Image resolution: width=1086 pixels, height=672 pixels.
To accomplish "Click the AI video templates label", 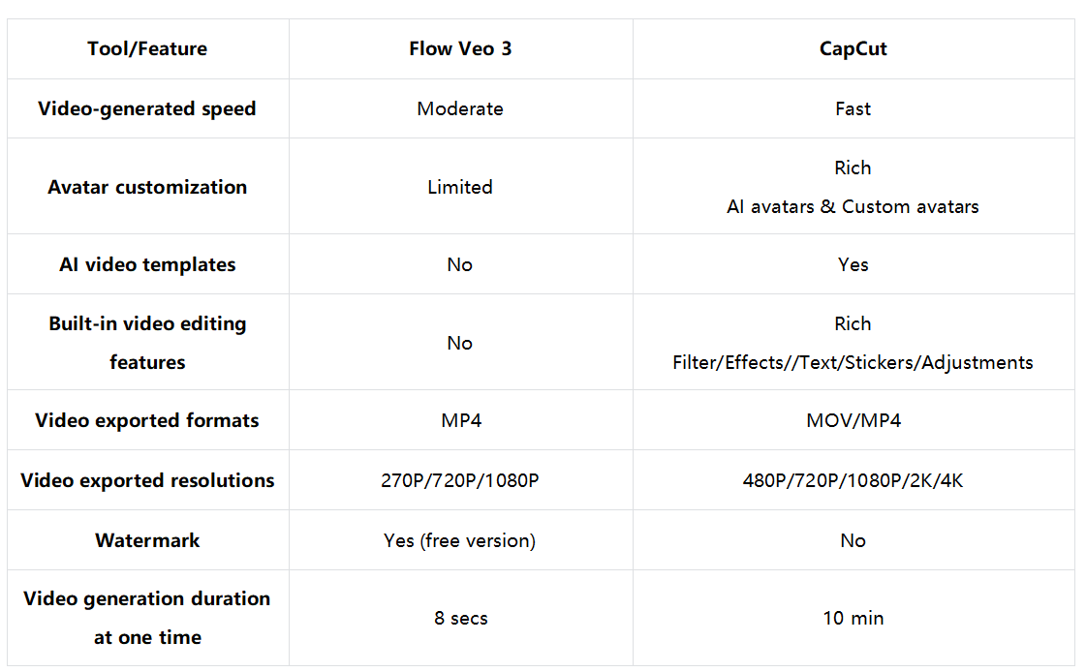I will tap(147, 264).
